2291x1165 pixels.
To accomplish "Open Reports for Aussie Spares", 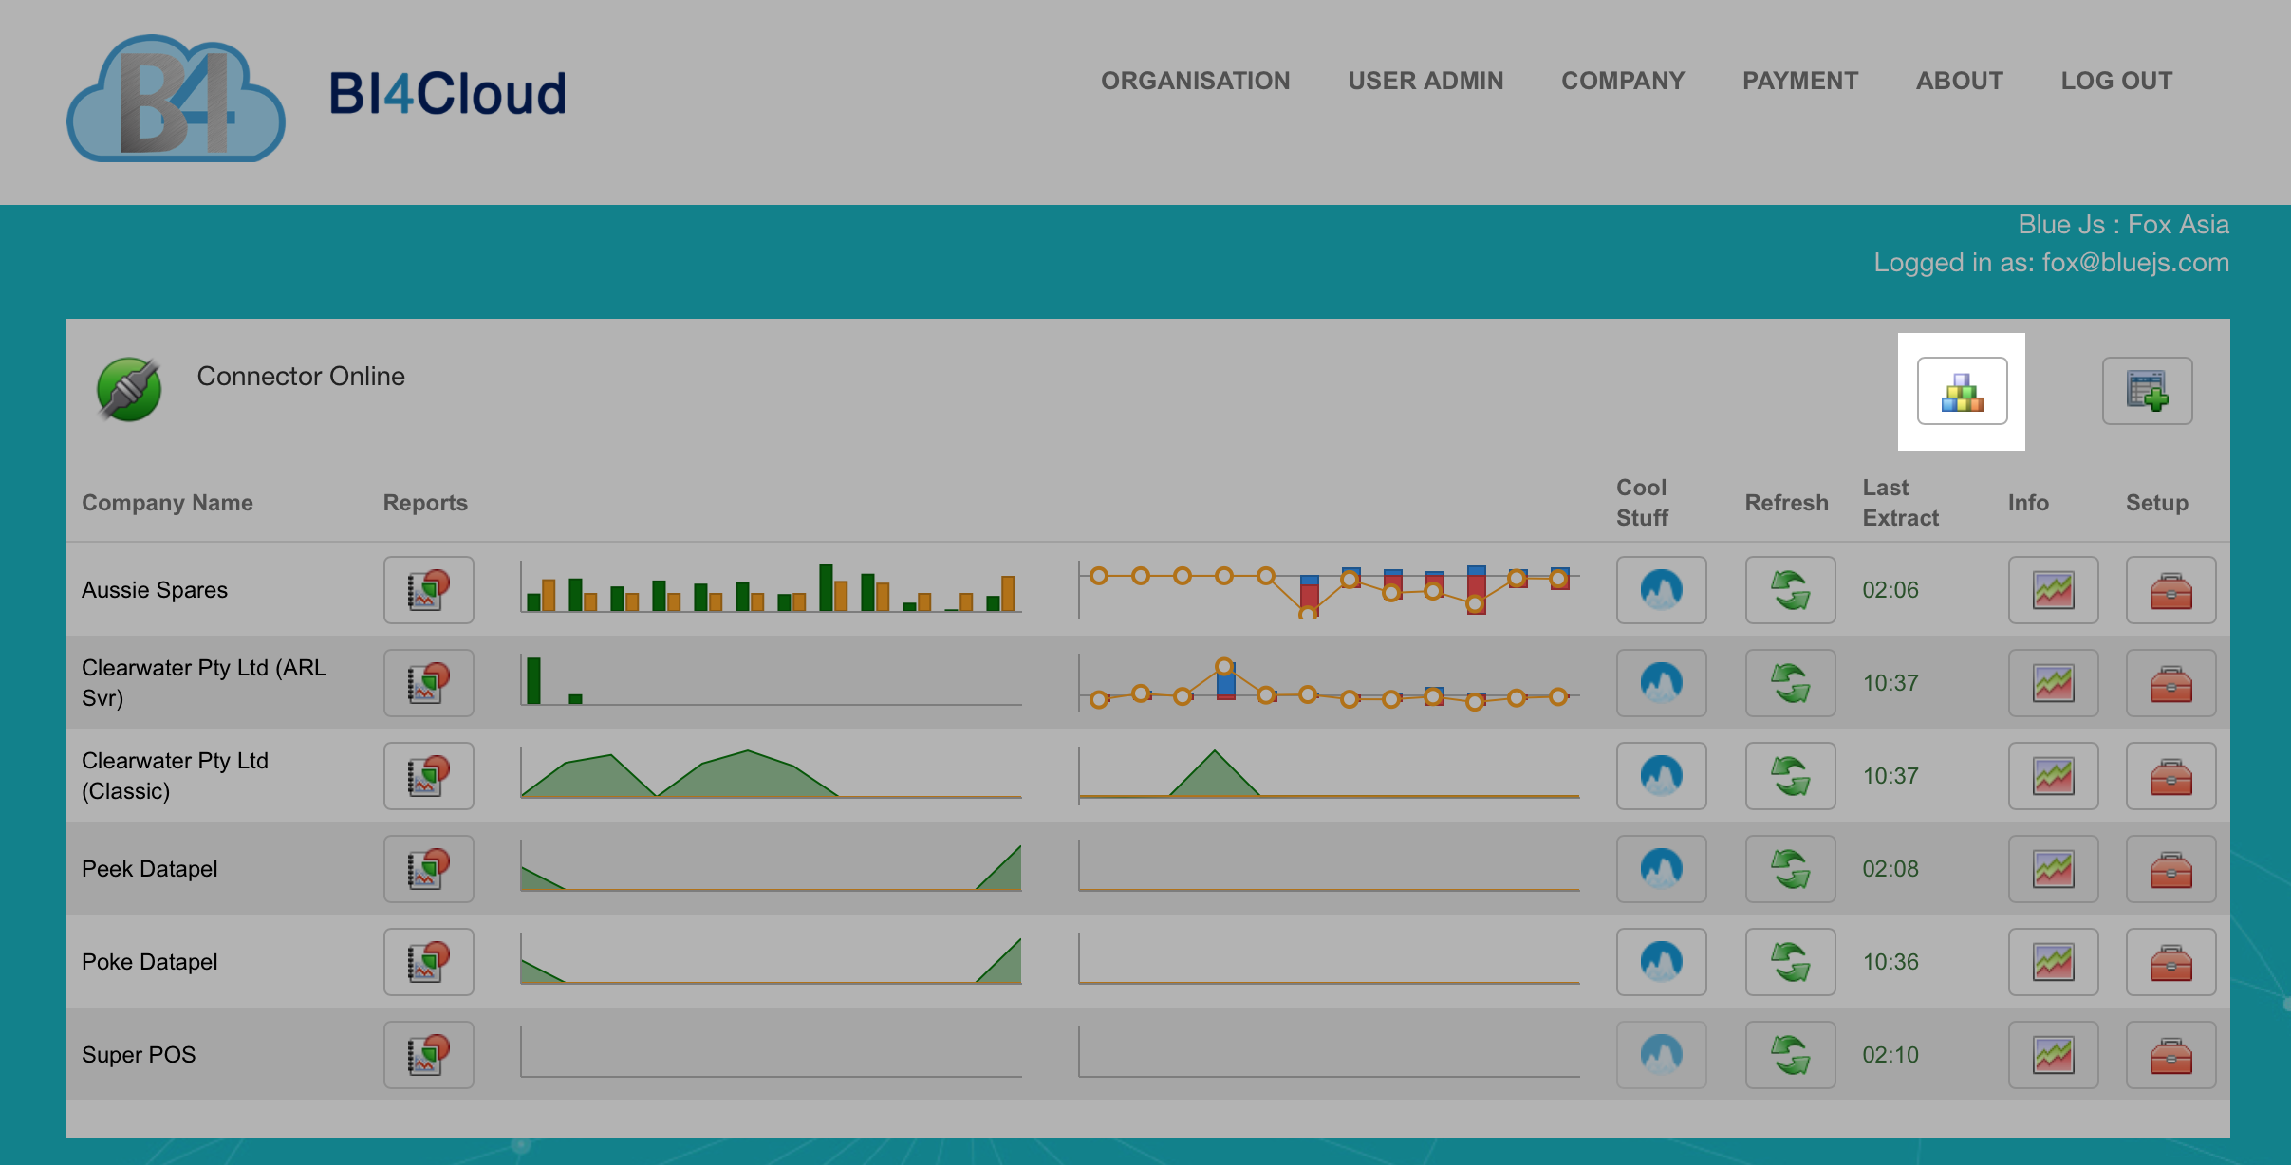I will pos(428,590).
